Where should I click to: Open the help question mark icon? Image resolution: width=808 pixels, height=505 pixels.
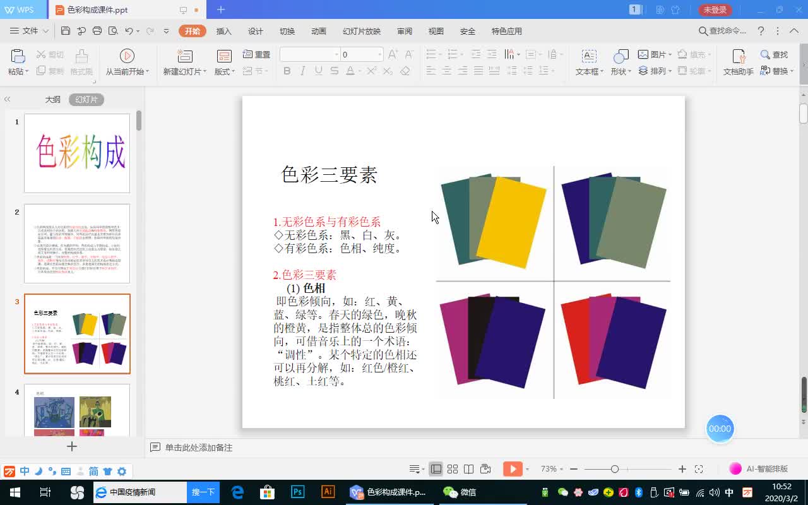coord(761,31)
